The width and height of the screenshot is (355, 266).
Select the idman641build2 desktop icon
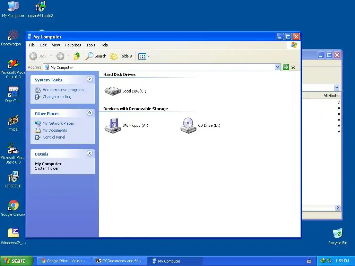point(40,9)
